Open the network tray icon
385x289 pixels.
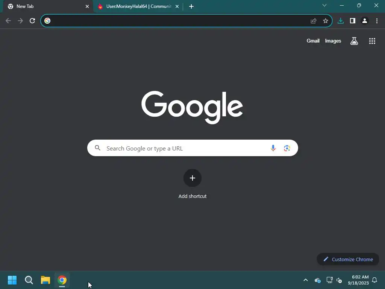[x=329, y=280]
